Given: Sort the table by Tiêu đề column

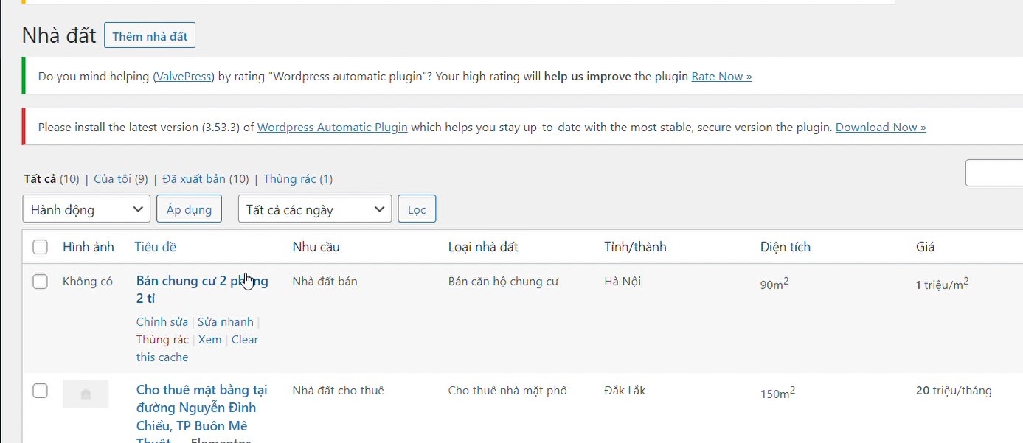Looking at the screenshot, I should tap(156, 247).
